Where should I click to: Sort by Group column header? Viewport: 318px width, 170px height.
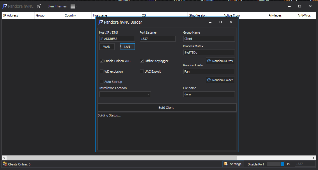tap(49, 15)
